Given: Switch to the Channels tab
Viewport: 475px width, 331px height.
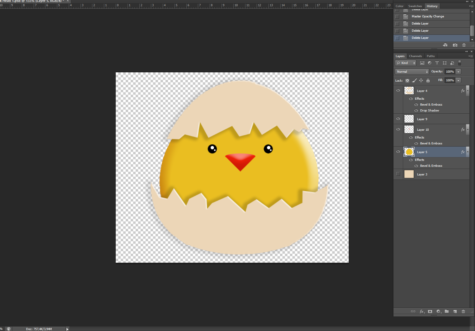Looking at the screenshot, I should click(415, 56).
